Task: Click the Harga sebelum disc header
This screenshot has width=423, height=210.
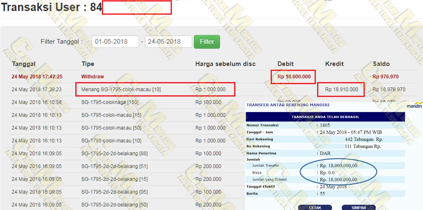Action: tap(225, 64)
